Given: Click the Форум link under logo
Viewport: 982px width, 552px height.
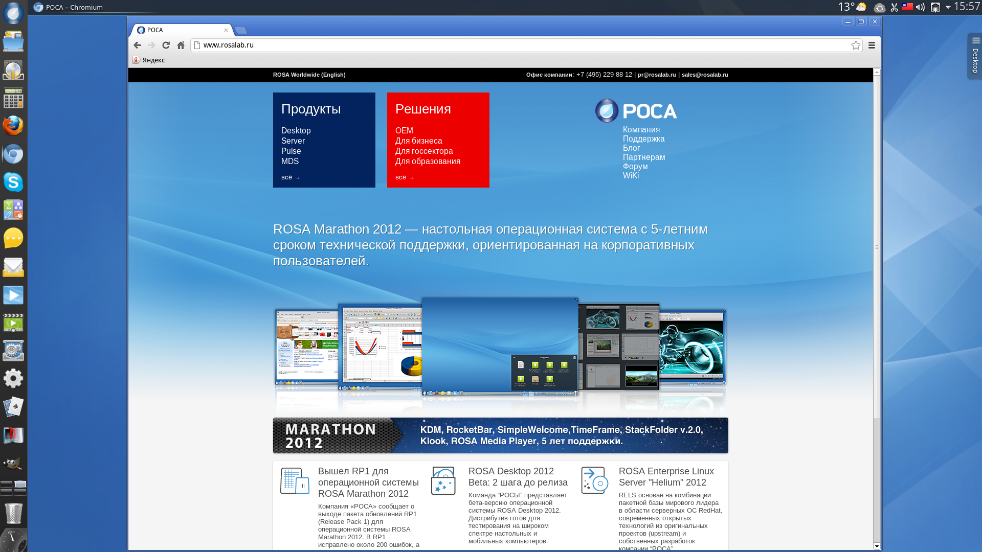Looking at the screenshot, I should click(635, 167).
